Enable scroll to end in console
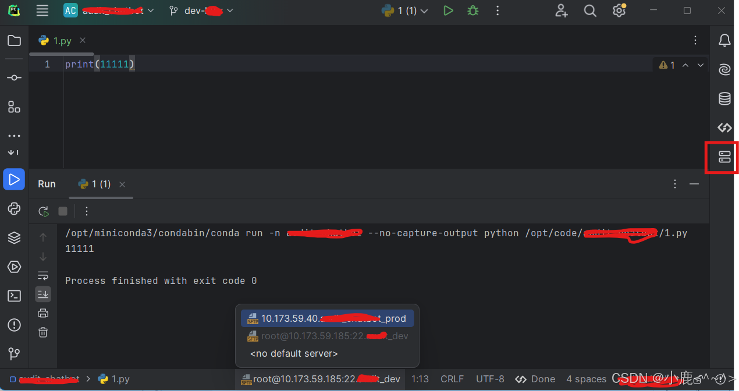This screenshot has width=739, height=391. [x=43, y=294]
